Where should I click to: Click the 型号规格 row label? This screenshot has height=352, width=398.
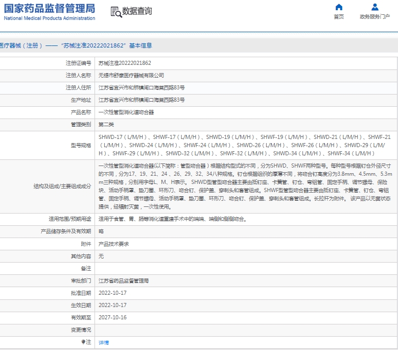pos(81,146)
